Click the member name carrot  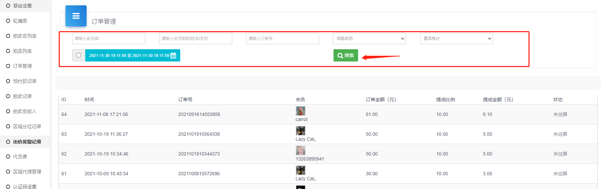tap(301, 120)
